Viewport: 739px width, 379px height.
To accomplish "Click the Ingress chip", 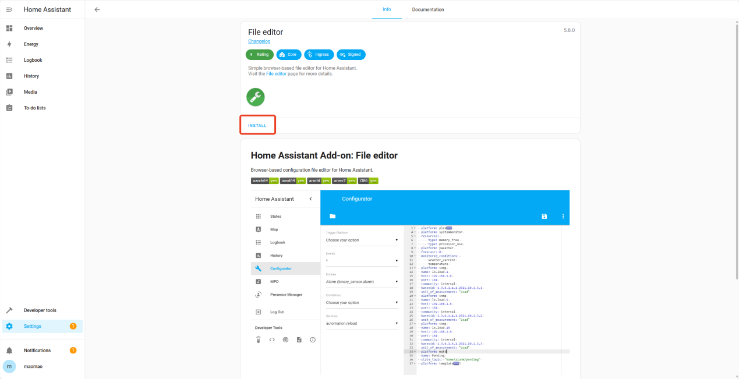I will pos(319,55).
